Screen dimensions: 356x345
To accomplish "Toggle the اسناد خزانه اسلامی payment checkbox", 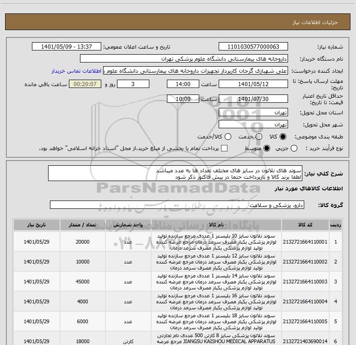I will click(x=224, y=148).
